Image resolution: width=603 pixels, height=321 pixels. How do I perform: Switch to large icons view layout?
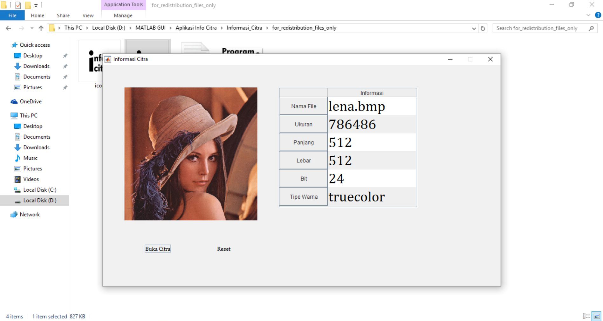click(597, 316)
